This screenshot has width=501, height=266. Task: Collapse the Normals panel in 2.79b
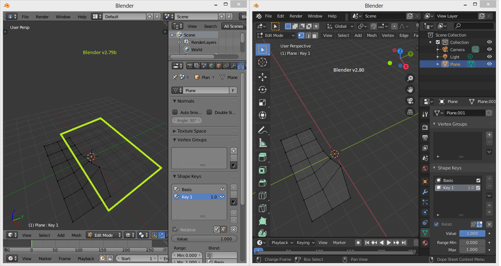(x=186, y=101)
